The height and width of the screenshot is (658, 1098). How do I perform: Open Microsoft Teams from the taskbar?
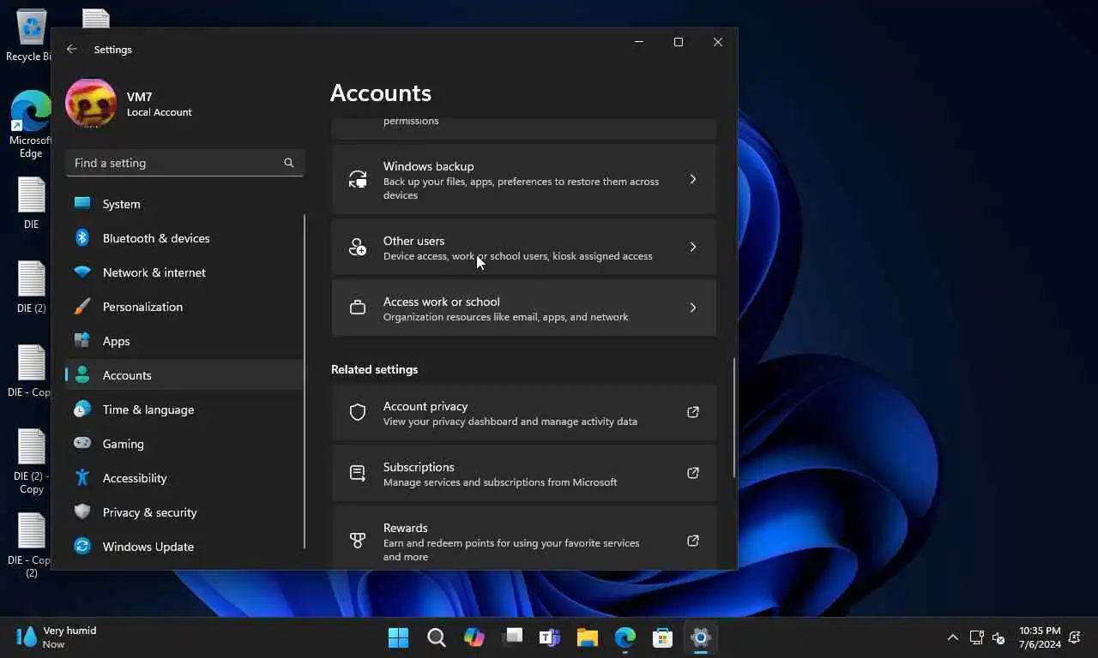(550, 637)
